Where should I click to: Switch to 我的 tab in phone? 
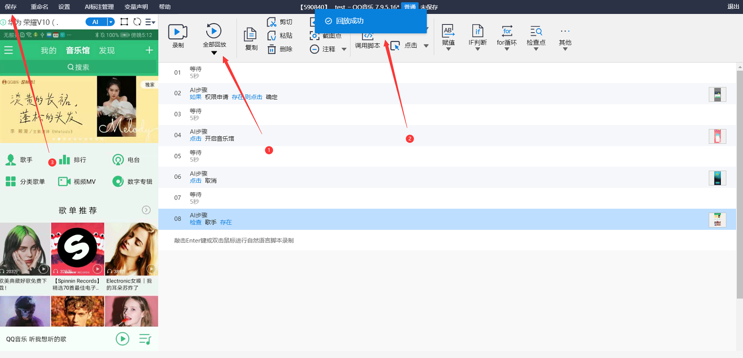tap(49, 50)
